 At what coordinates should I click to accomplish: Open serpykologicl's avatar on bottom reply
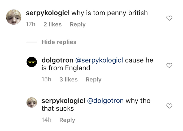pos(32,102)
